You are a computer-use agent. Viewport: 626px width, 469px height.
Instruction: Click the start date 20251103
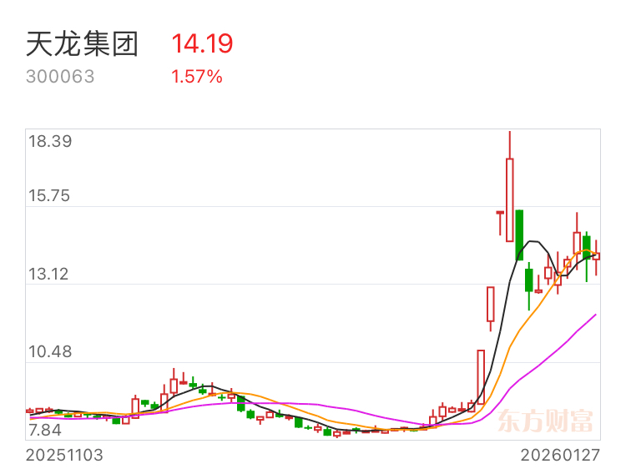tap(64, 455)
